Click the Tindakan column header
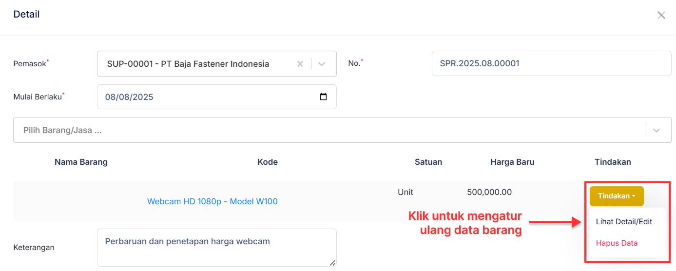The image size is (676, 271). (x=613, y=162)
